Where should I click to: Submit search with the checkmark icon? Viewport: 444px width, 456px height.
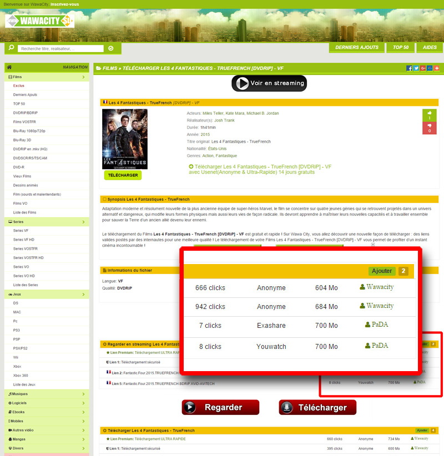click(x=111, y=48)
